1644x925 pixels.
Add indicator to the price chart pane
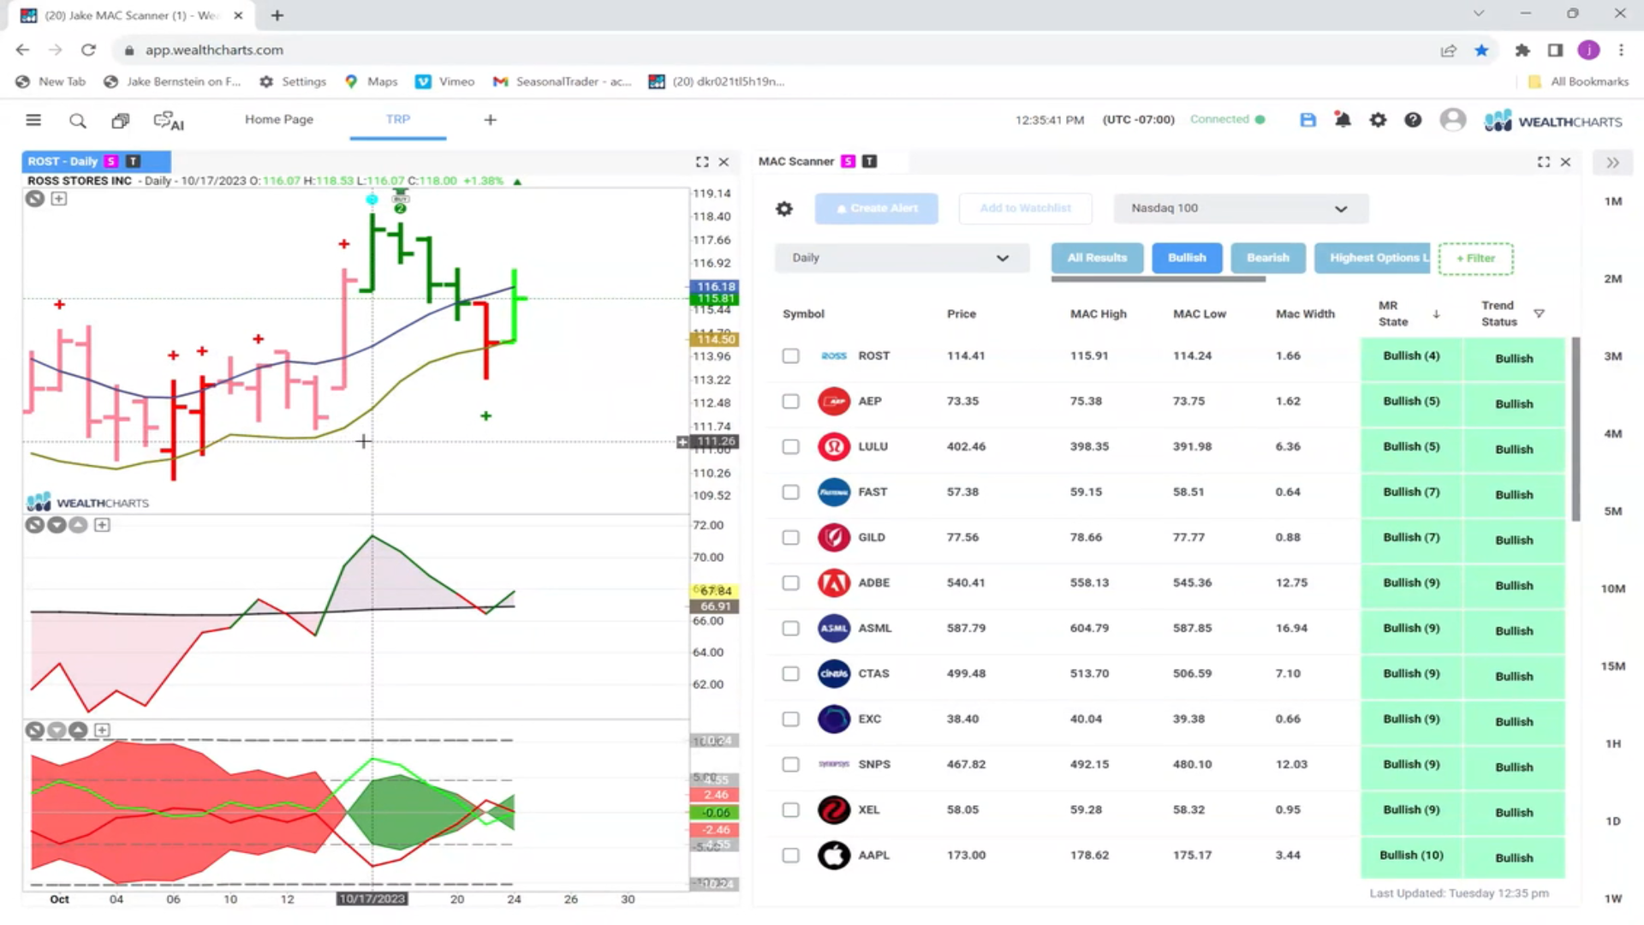58,199
